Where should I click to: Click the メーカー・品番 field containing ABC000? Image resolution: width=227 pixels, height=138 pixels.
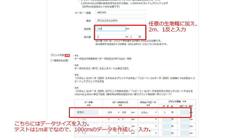121,12
